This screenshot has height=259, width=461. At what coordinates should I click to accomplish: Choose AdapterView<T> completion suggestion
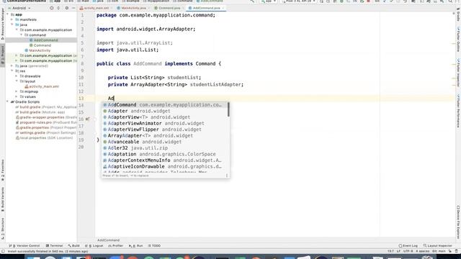(165, 117)
